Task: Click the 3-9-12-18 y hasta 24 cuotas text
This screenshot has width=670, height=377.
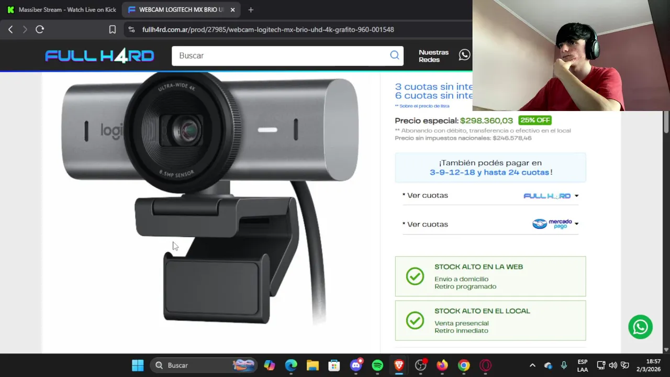Action: coord(490,172)
